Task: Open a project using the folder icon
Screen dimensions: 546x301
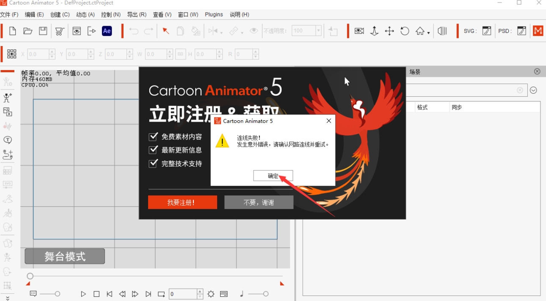Action: 28,31
